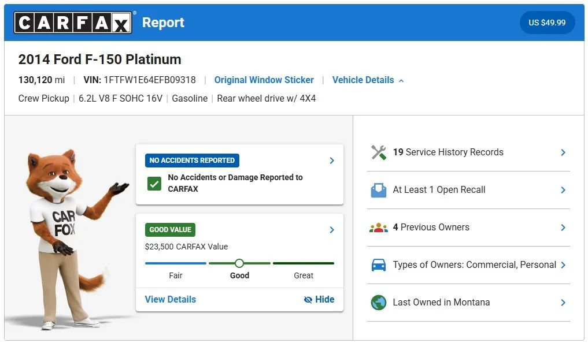Open Types of Owners: Commercial, Personal
This screenshot has height=343, width=588.
468,264
